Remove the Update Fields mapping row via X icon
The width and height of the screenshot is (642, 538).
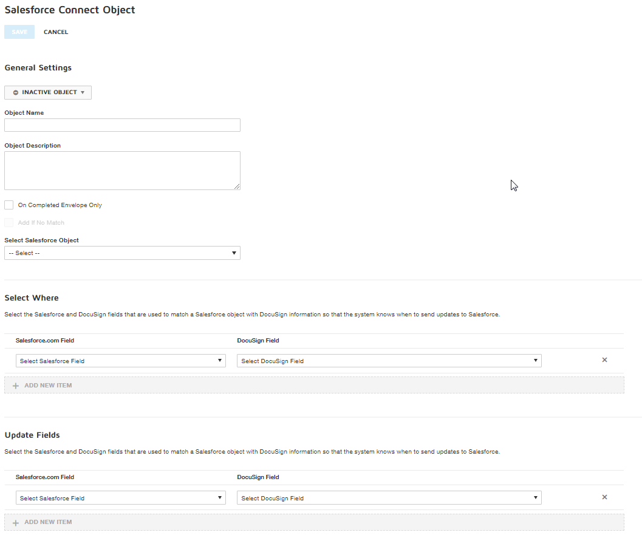604,497
